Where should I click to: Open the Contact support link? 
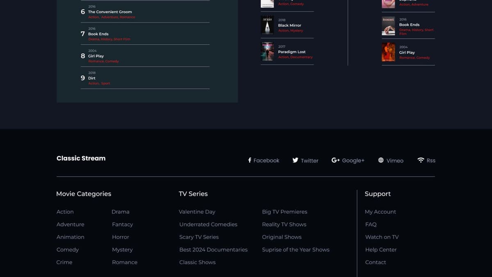point(376,262)
